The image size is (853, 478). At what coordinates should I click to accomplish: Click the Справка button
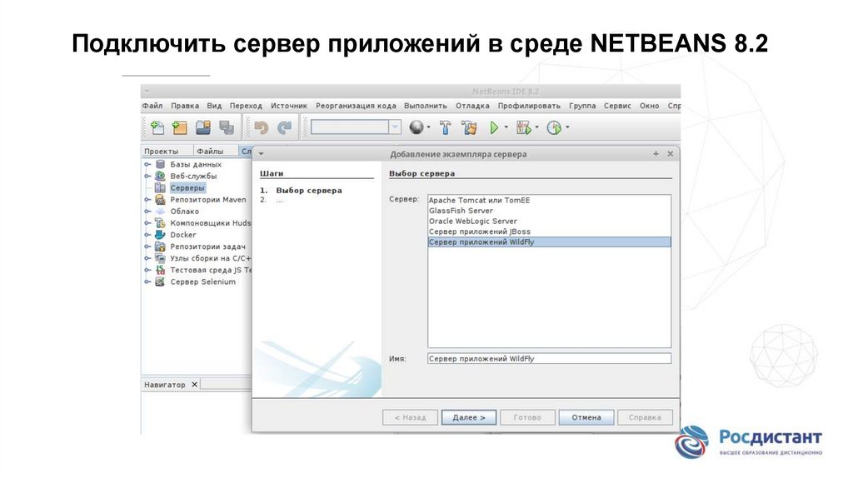tap(645, 418)
